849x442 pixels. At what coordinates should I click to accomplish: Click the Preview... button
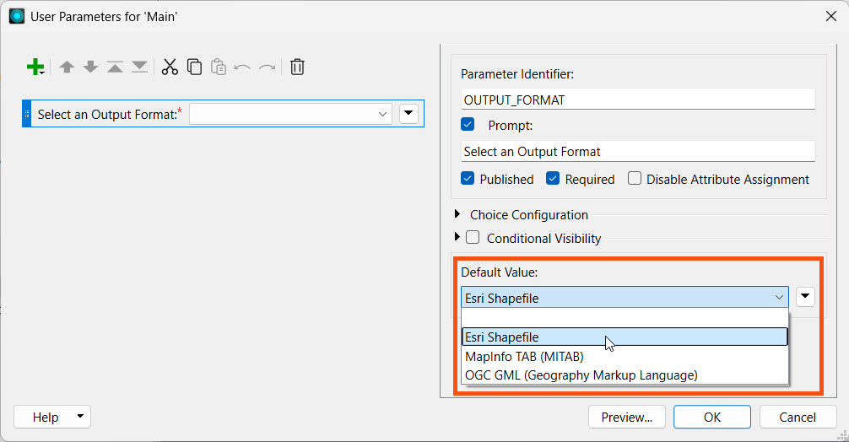tap(626, 417)
